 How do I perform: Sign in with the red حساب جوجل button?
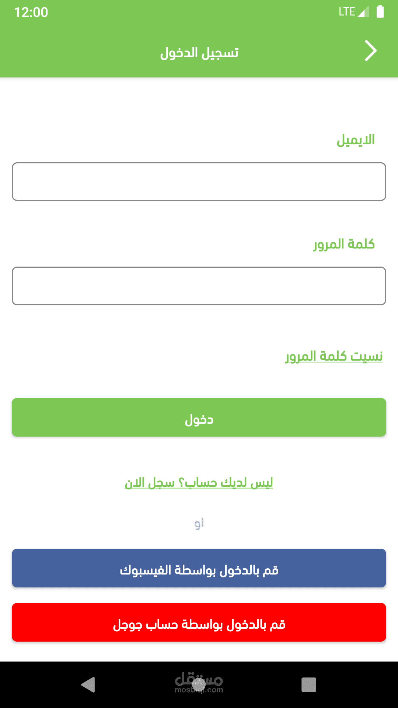coord(199,622)
